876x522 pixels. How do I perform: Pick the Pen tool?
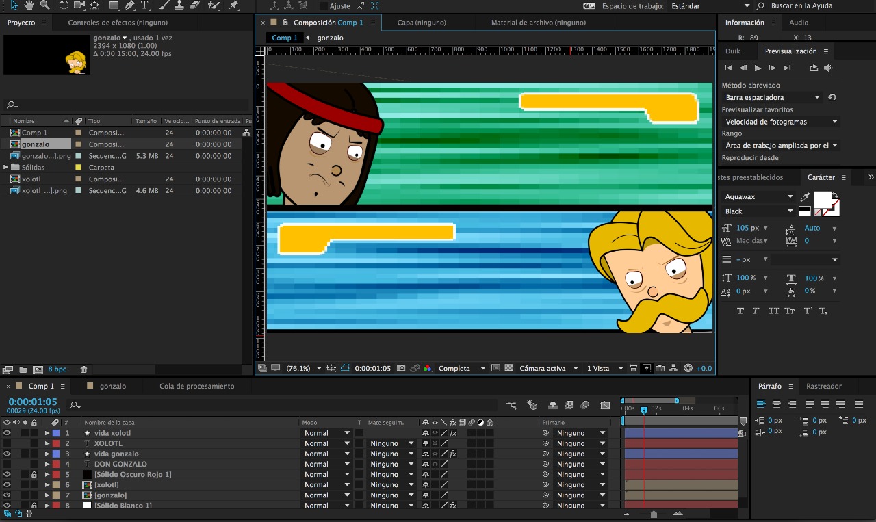(129, 5)
